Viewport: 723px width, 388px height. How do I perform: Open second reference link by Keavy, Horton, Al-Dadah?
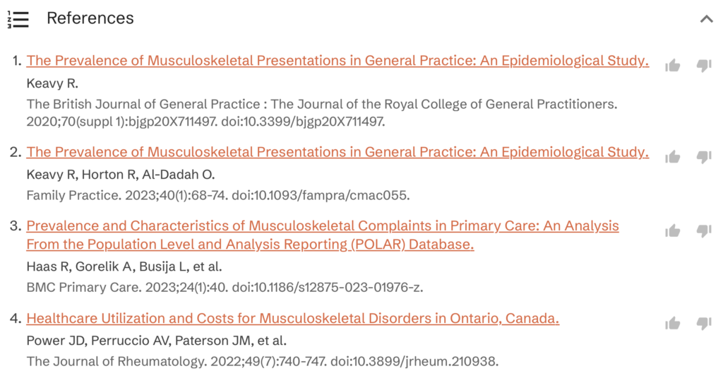(337, 152)
